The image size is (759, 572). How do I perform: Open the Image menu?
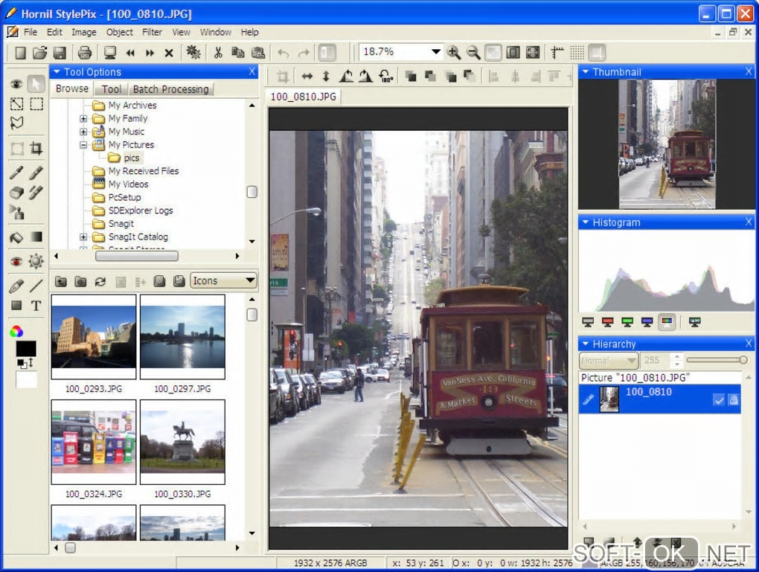pyautogui.click(x=84, y=32)
